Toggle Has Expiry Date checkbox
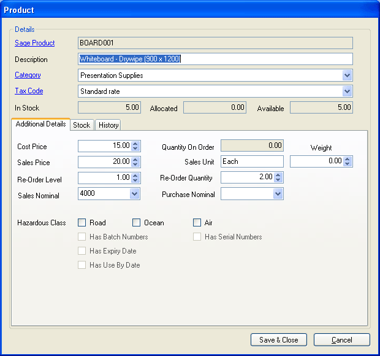Viewport: 380px width, 356px height. pyautogui.click(x=82, y=250)
